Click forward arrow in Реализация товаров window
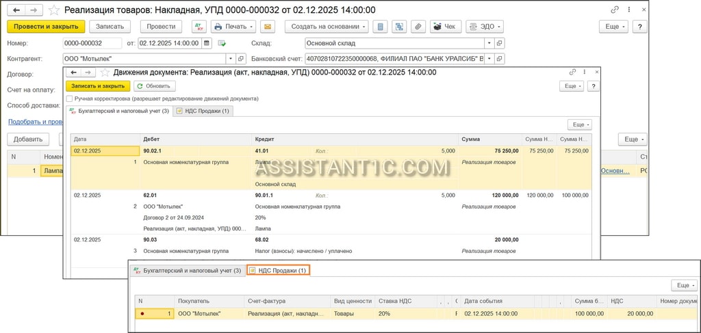The height and width of the screenshot is (333, 701). [34, 10]
